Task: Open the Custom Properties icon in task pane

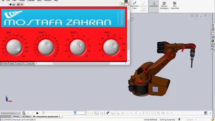Action: [x=213, y=45]
